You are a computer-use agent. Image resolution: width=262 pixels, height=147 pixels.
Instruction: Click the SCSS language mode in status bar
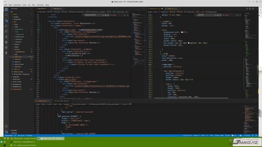click(x=211, y=136)
